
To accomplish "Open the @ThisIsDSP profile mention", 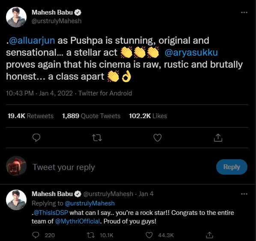I will 51,213.
